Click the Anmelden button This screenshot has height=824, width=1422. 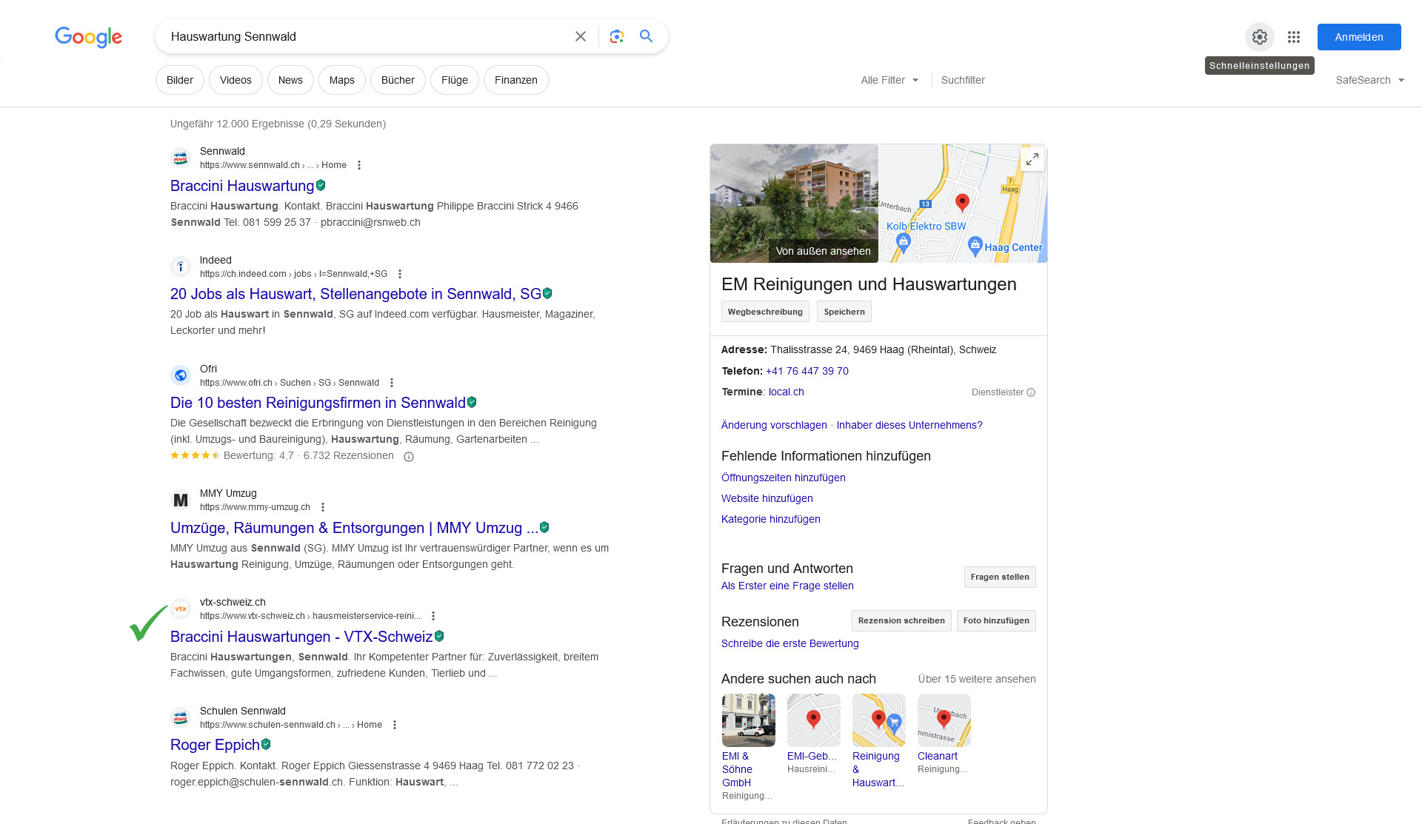(x=1359, y=37)
